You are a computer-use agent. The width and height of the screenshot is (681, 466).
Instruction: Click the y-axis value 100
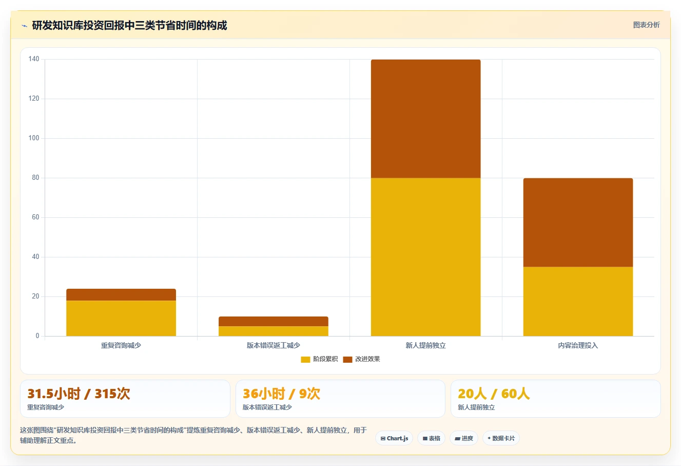34,138
